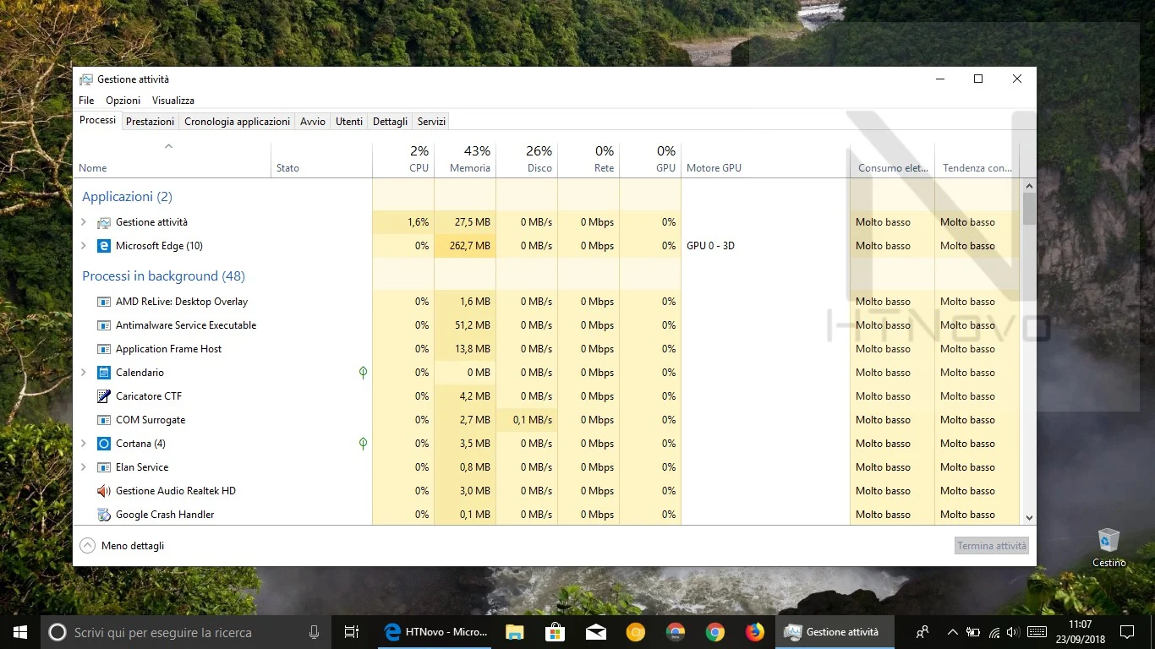Click the Wi-Fi network tray icon
This screenshot has height=649, width=1155.
point(994,632)
